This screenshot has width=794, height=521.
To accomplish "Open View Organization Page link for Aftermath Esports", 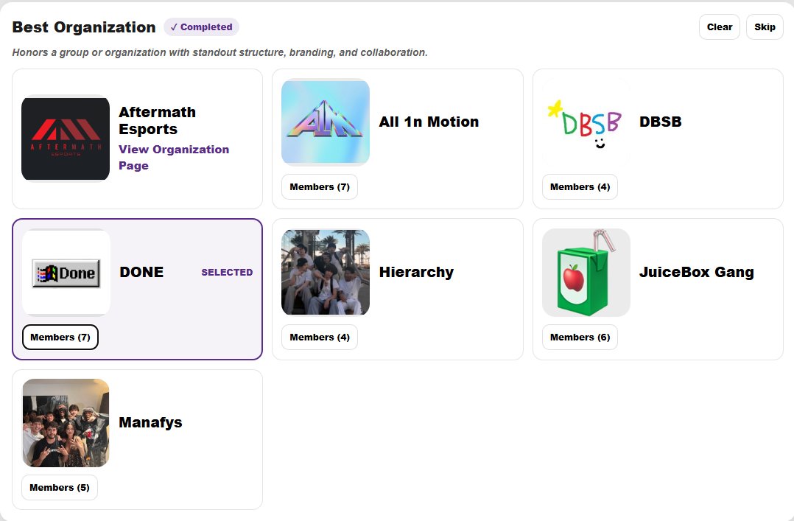I will (x=174, y=158).
